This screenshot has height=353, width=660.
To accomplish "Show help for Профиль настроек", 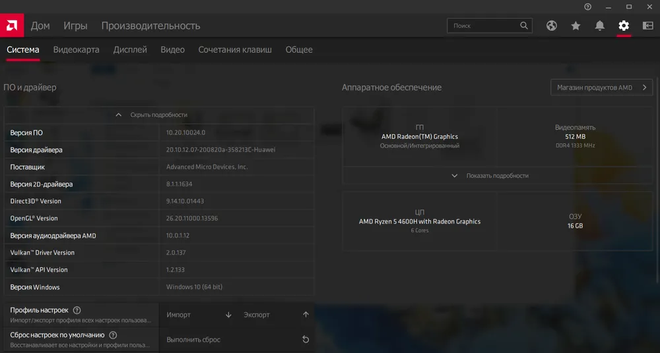I will [77, 310].
